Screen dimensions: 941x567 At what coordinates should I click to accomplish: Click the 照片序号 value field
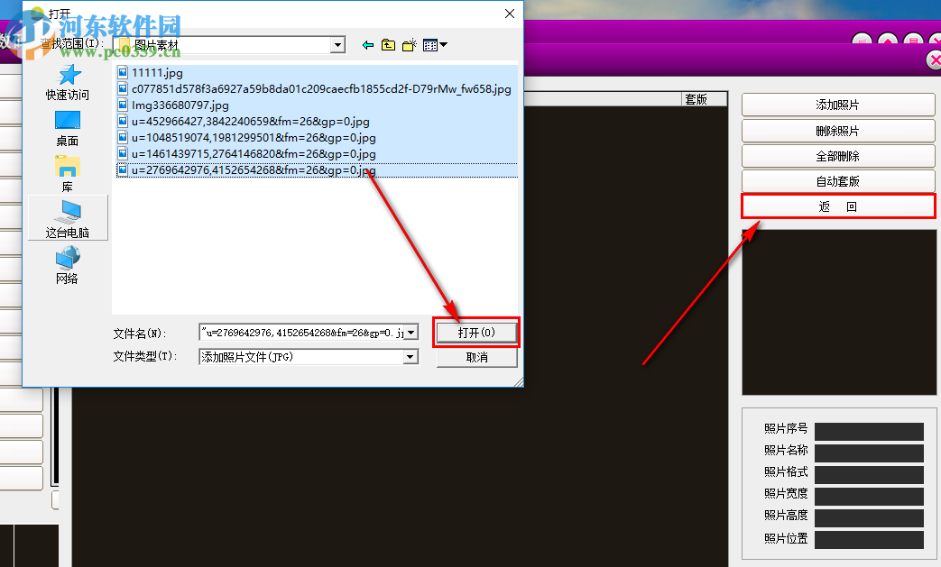click(869, 431)
